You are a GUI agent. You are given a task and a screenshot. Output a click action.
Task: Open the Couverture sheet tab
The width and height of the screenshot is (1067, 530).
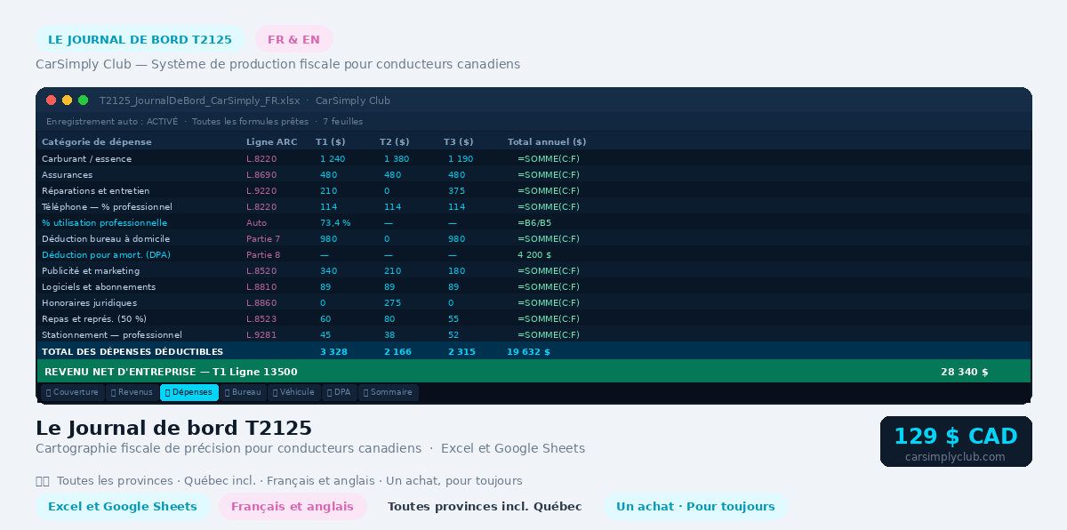pos(71,392)
